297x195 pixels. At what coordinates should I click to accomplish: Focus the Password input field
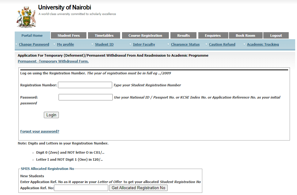(x=86, y=97)
